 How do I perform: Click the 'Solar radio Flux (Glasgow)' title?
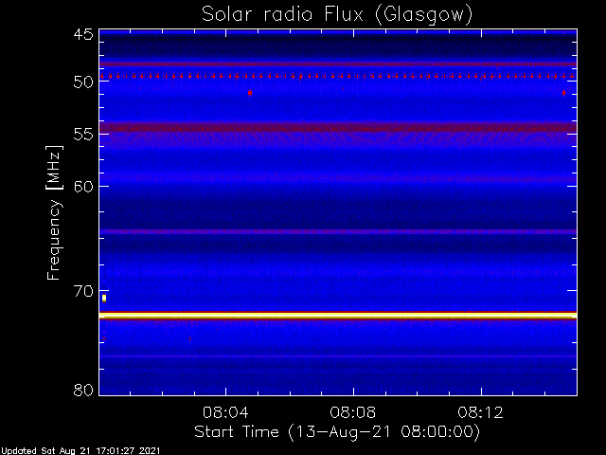[x=337, y=15]
